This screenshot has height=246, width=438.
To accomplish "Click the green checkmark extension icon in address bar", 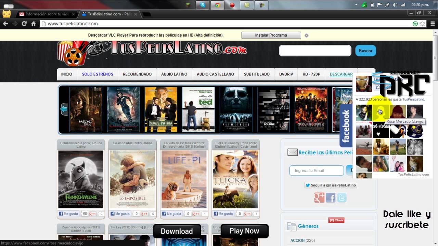I will pos(415,24).
